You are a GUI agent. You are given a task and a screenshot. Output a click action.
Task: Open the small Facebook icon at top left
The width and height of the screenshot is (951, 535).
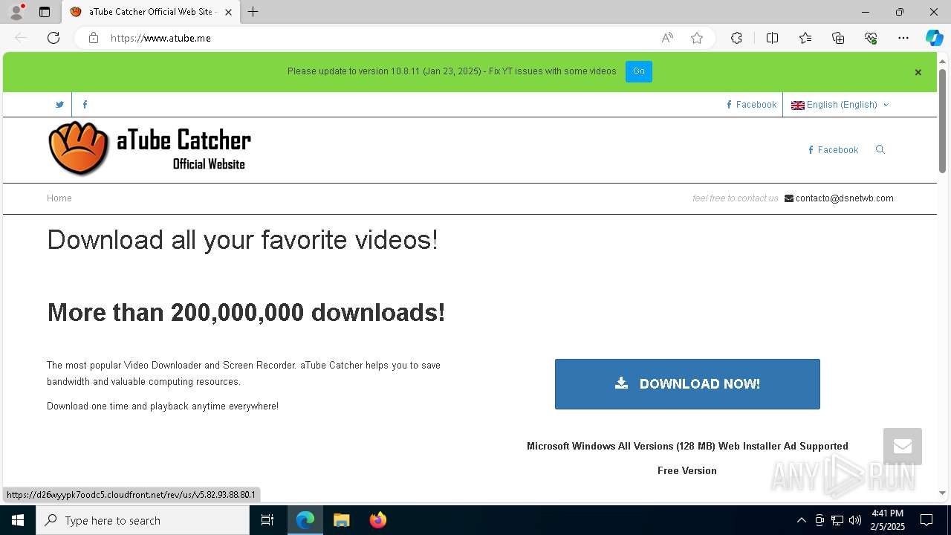(85, 105)
